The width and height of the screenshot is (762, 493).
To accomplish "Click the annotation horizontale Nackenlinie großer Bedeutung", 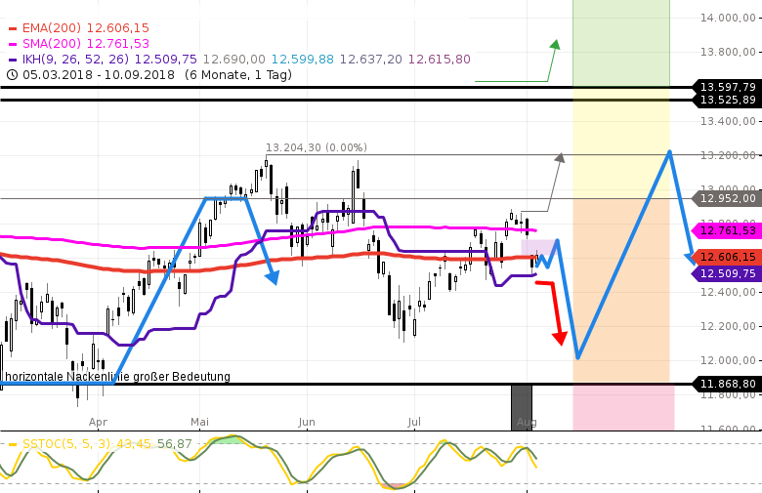I will point(117,377).
